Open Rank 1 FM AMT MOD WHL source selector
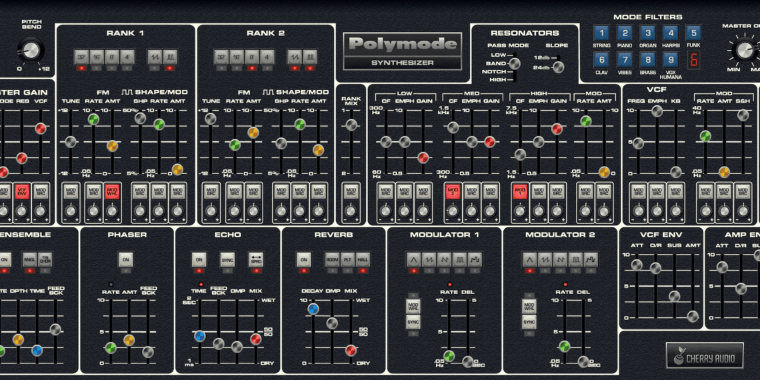The height and width of the screenshot is (380, 760). 112,191
